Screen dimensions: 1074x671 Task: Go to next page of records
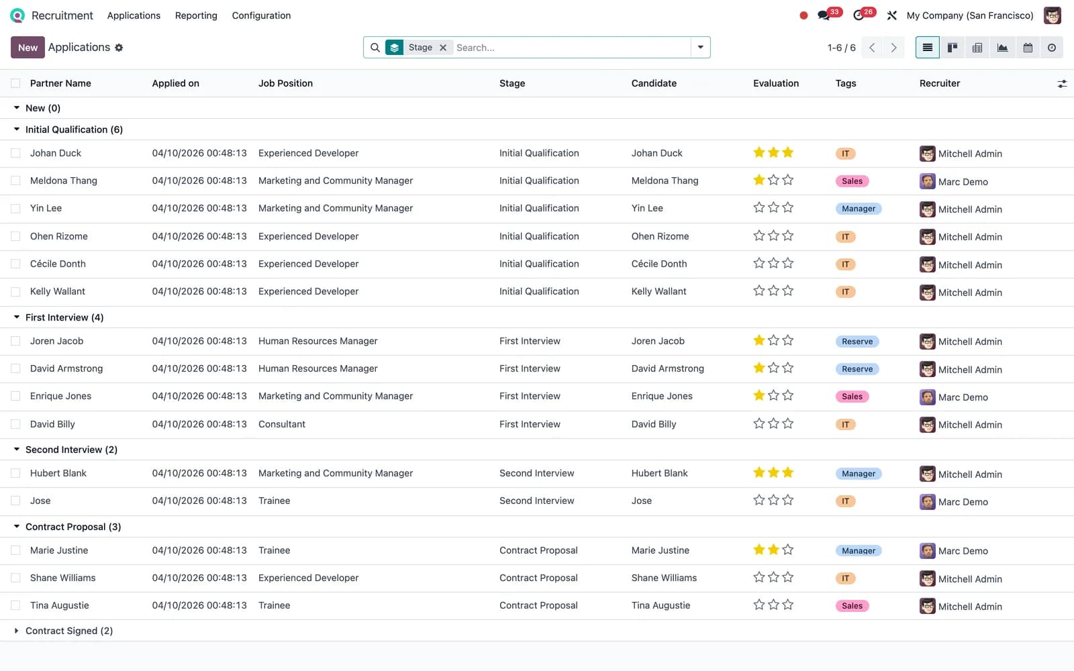[x=893, y=48]
